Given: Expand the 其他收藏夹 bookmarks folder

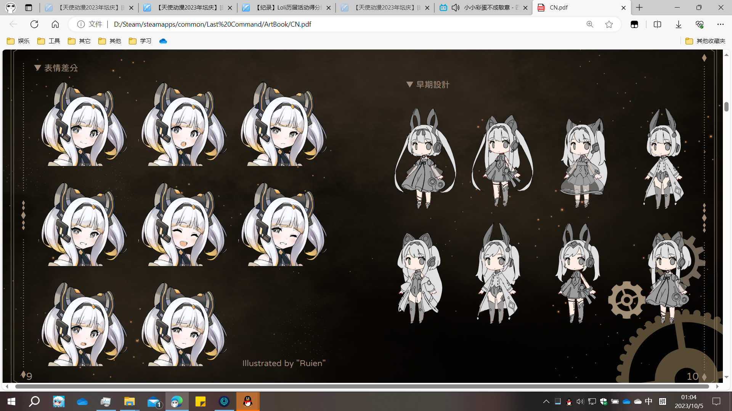Looking at the screenshot, I should click(x=705, y=41).
